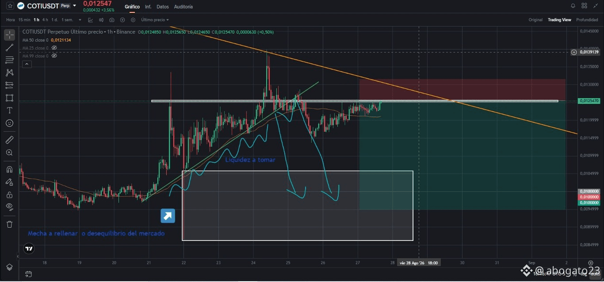Switch to the Trading View chart
The height and width of the screenshot is (282, 604).
[559, 20]
